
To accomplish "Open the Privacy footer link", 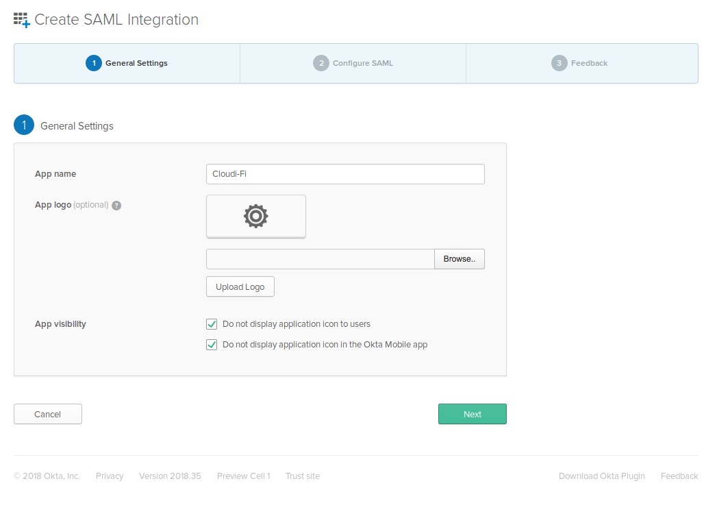I will point(110,476).
